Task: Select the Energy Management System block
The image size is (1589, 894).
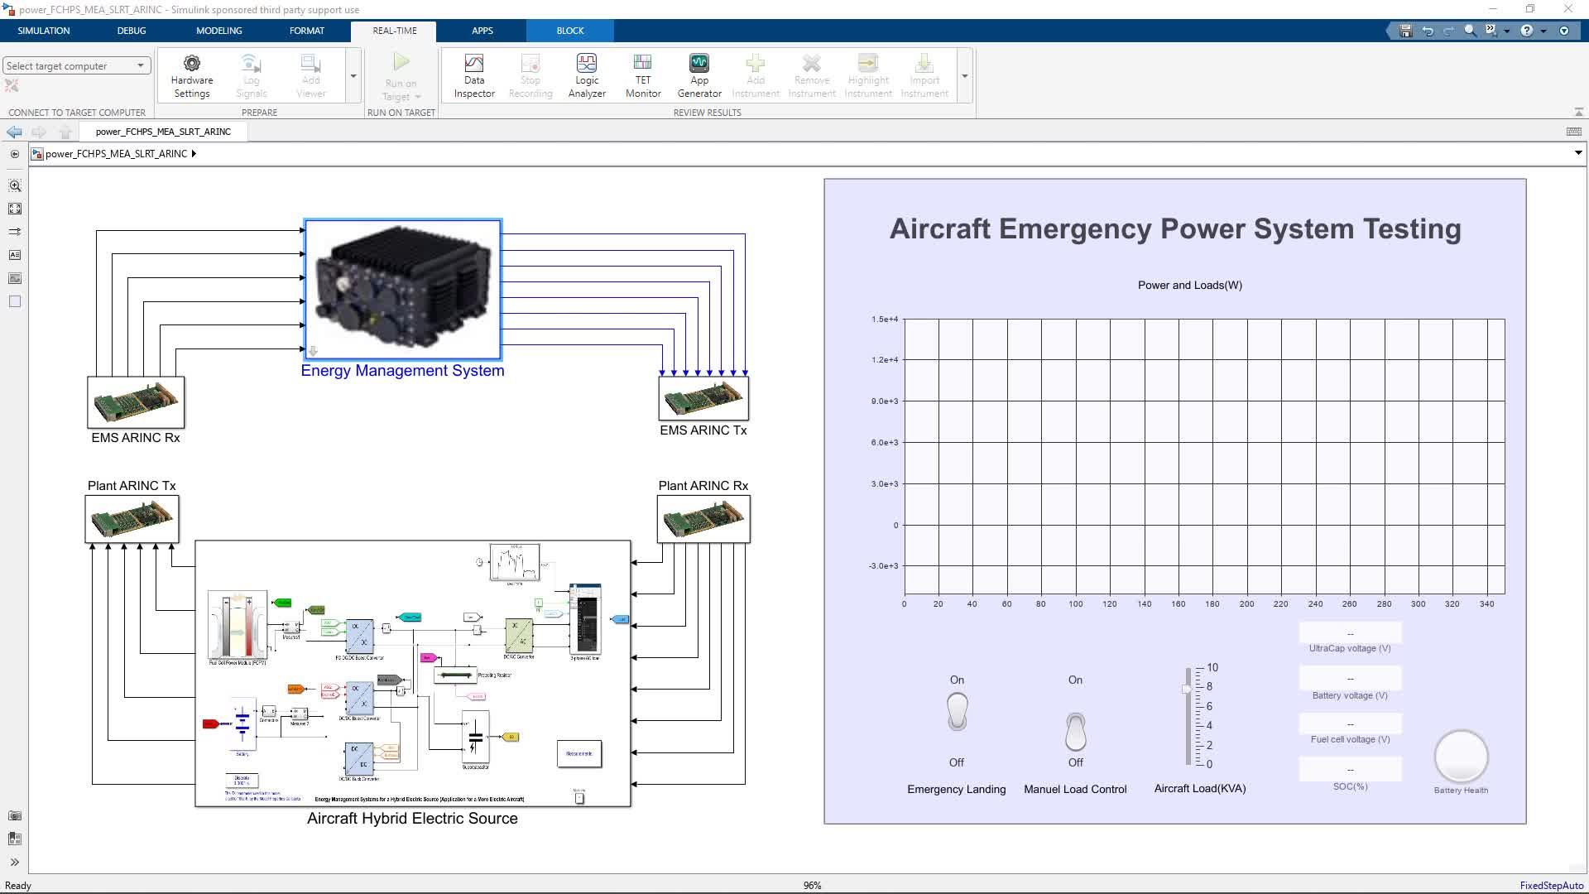Action: point(402,288)
